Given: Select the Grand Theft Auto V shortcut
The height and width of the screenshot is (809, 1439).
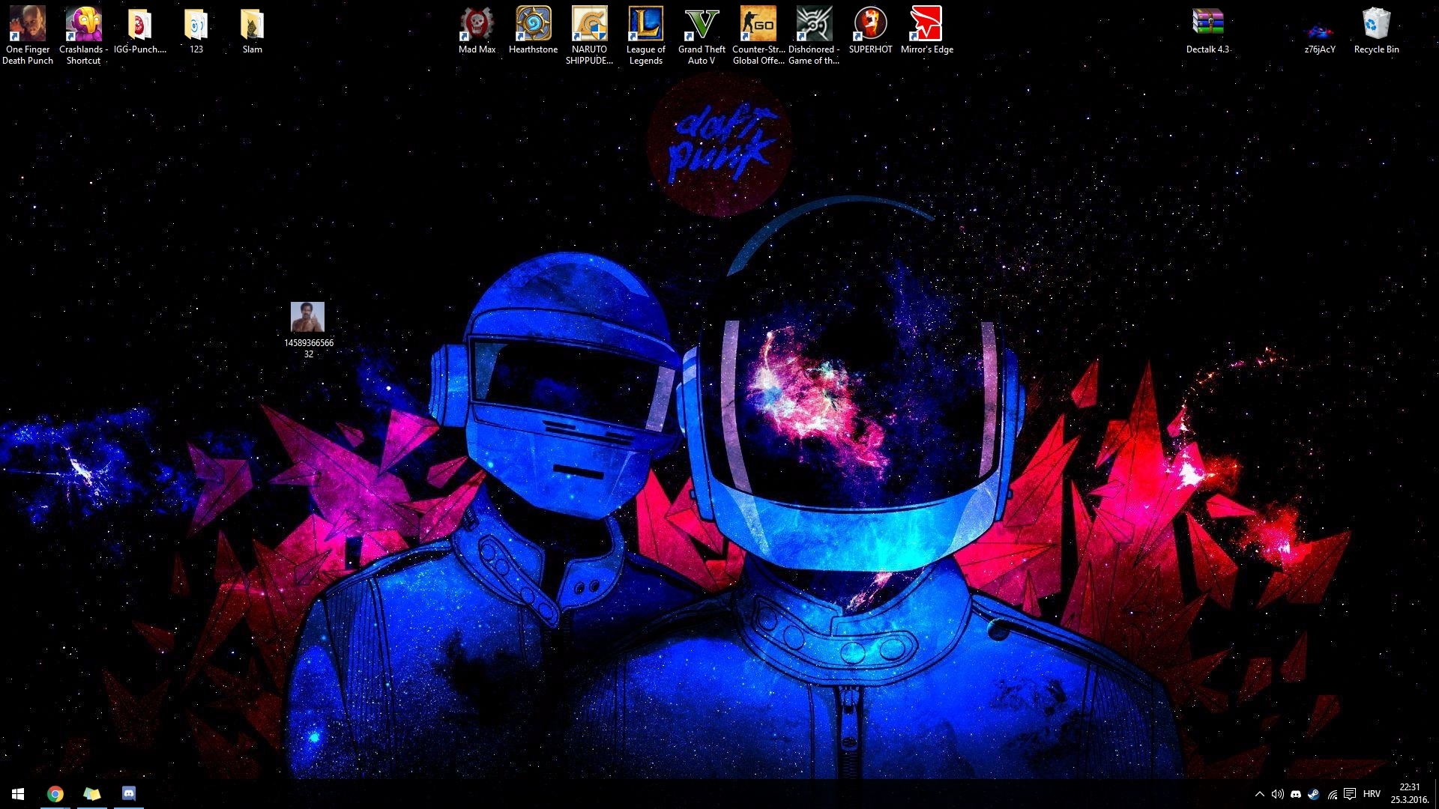Looking at the screenshot, I should coord(702,35).
